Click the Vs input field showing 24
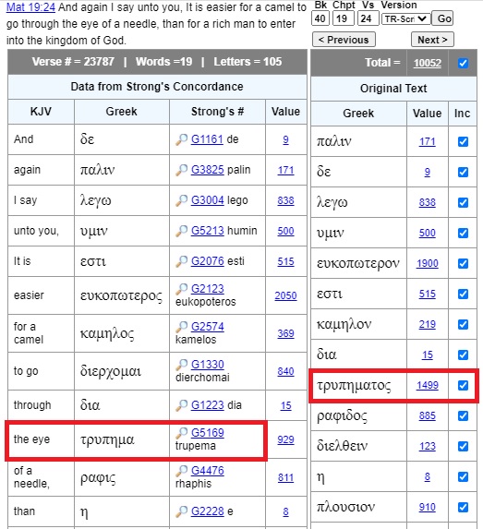 (x=368, y=18)
